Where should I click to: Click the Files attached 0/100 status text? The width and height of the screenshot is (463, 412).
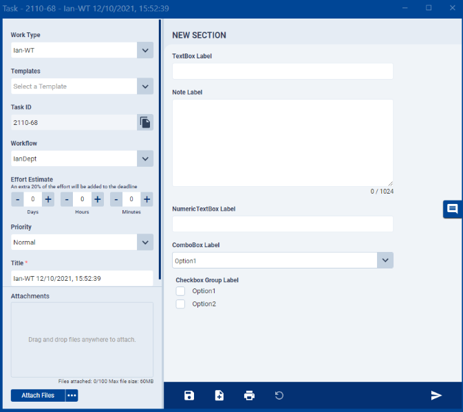106,381
